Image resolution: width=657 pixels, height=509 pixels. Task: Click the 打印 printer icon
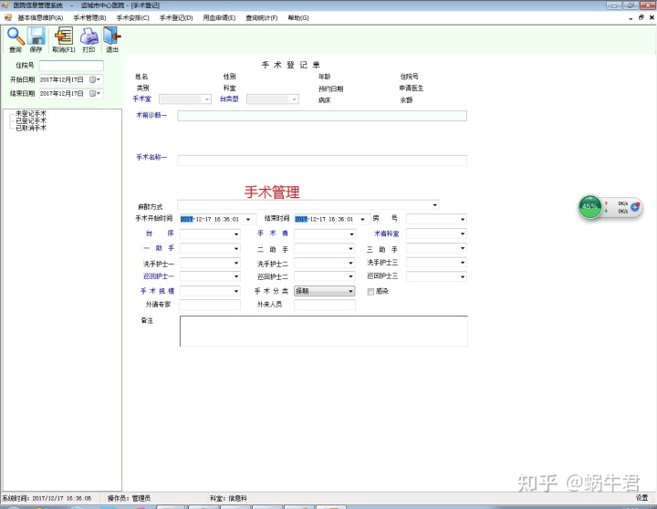[x=89, y=36]
